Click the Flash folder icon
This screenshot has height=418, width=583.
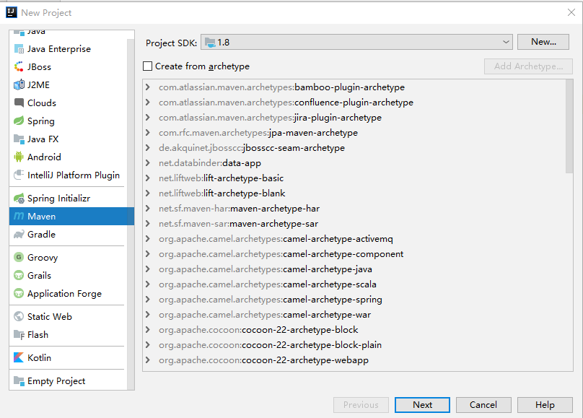19,335
